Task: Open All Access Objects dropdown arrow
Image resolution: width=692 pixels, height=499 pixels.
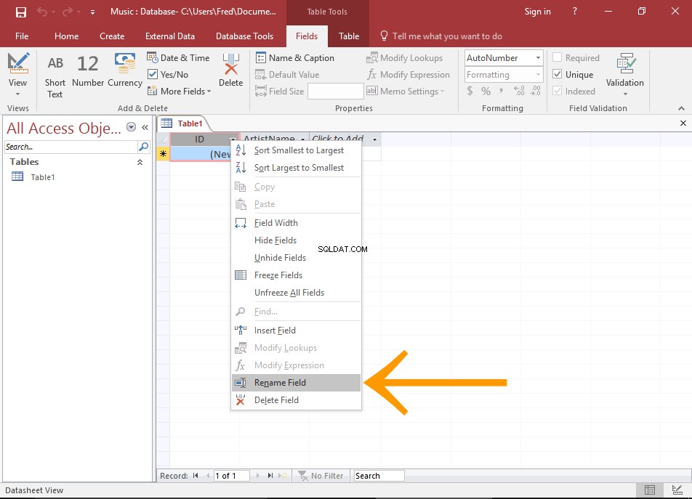Action: (x=131, y=127)
